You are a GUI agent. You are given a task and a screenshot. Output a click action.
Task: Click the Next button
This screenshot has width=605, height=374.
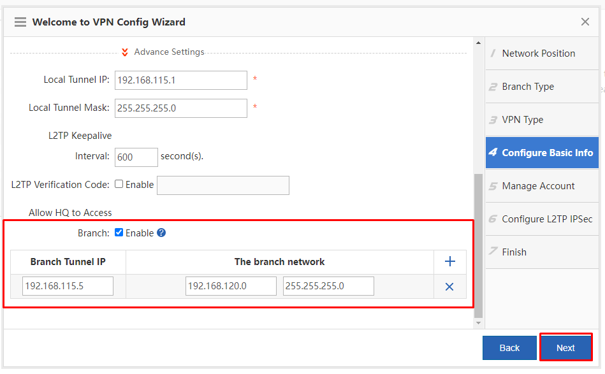point(565,348)
